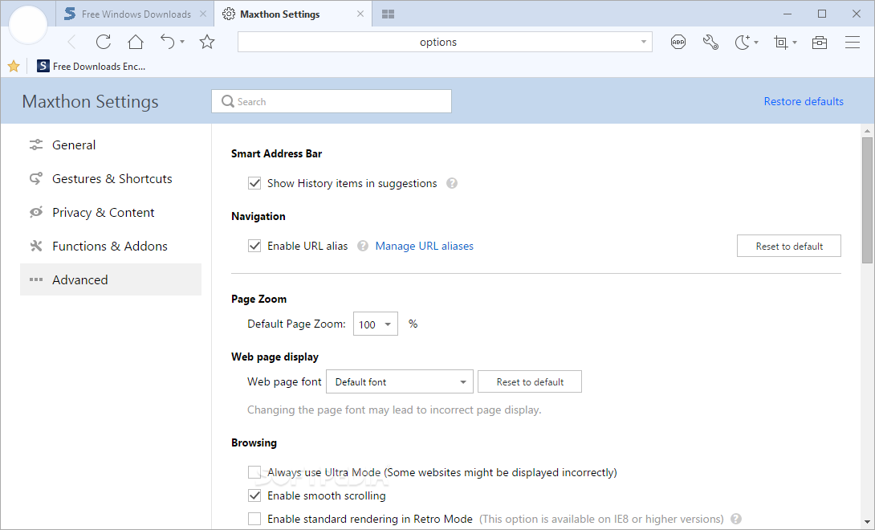Click font Reset to default button

click(530, 381)
